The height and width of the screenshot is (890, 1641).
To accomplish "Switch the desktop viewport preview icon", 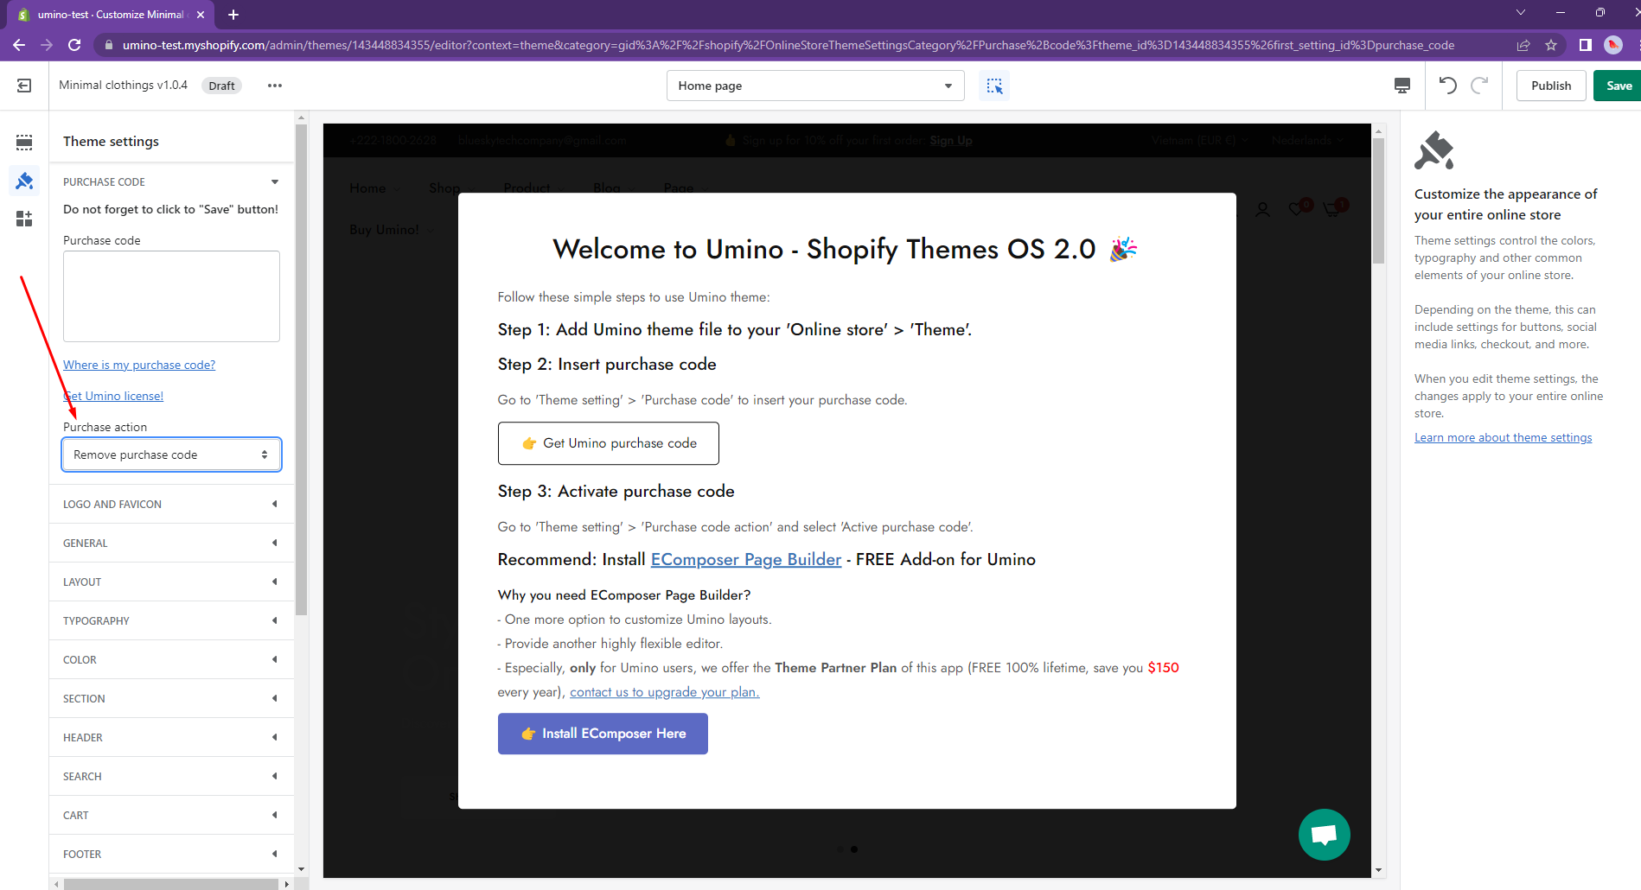I will [1402, 86].
